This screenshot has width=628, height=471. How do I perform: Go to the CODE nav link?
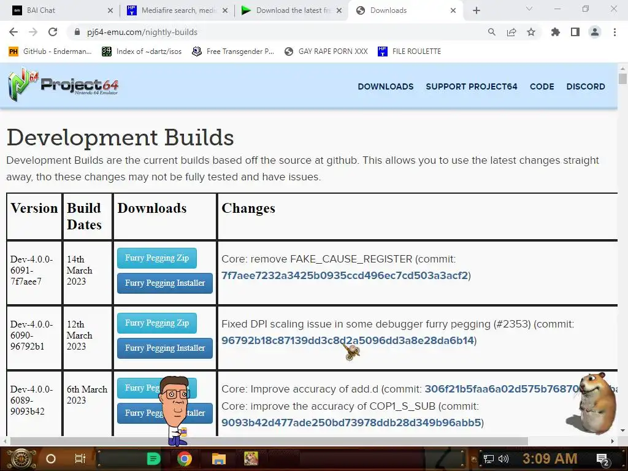pyautogui.click(x=542, y=86)
